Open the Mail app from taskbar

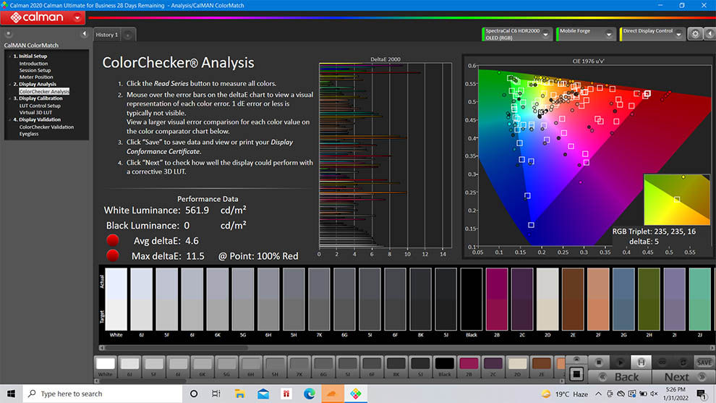coord(263,394)
